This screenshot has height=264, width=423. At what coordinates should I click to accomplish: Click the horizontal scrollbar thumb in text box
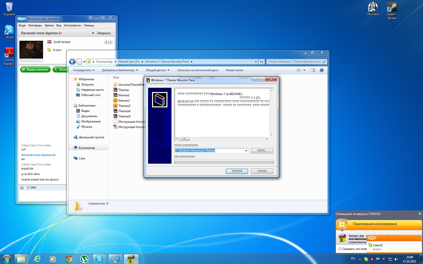pyautogui.click(x=184, y=139)
